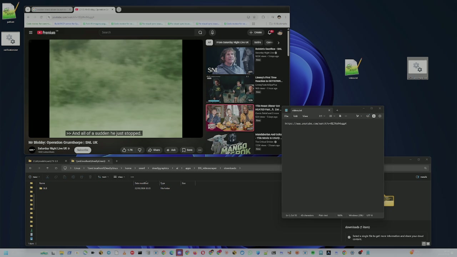Image resolution: width=457 pixels, height=257 pixels.
Task: Click the YouTube search field
Action: [x=147, y=32]
